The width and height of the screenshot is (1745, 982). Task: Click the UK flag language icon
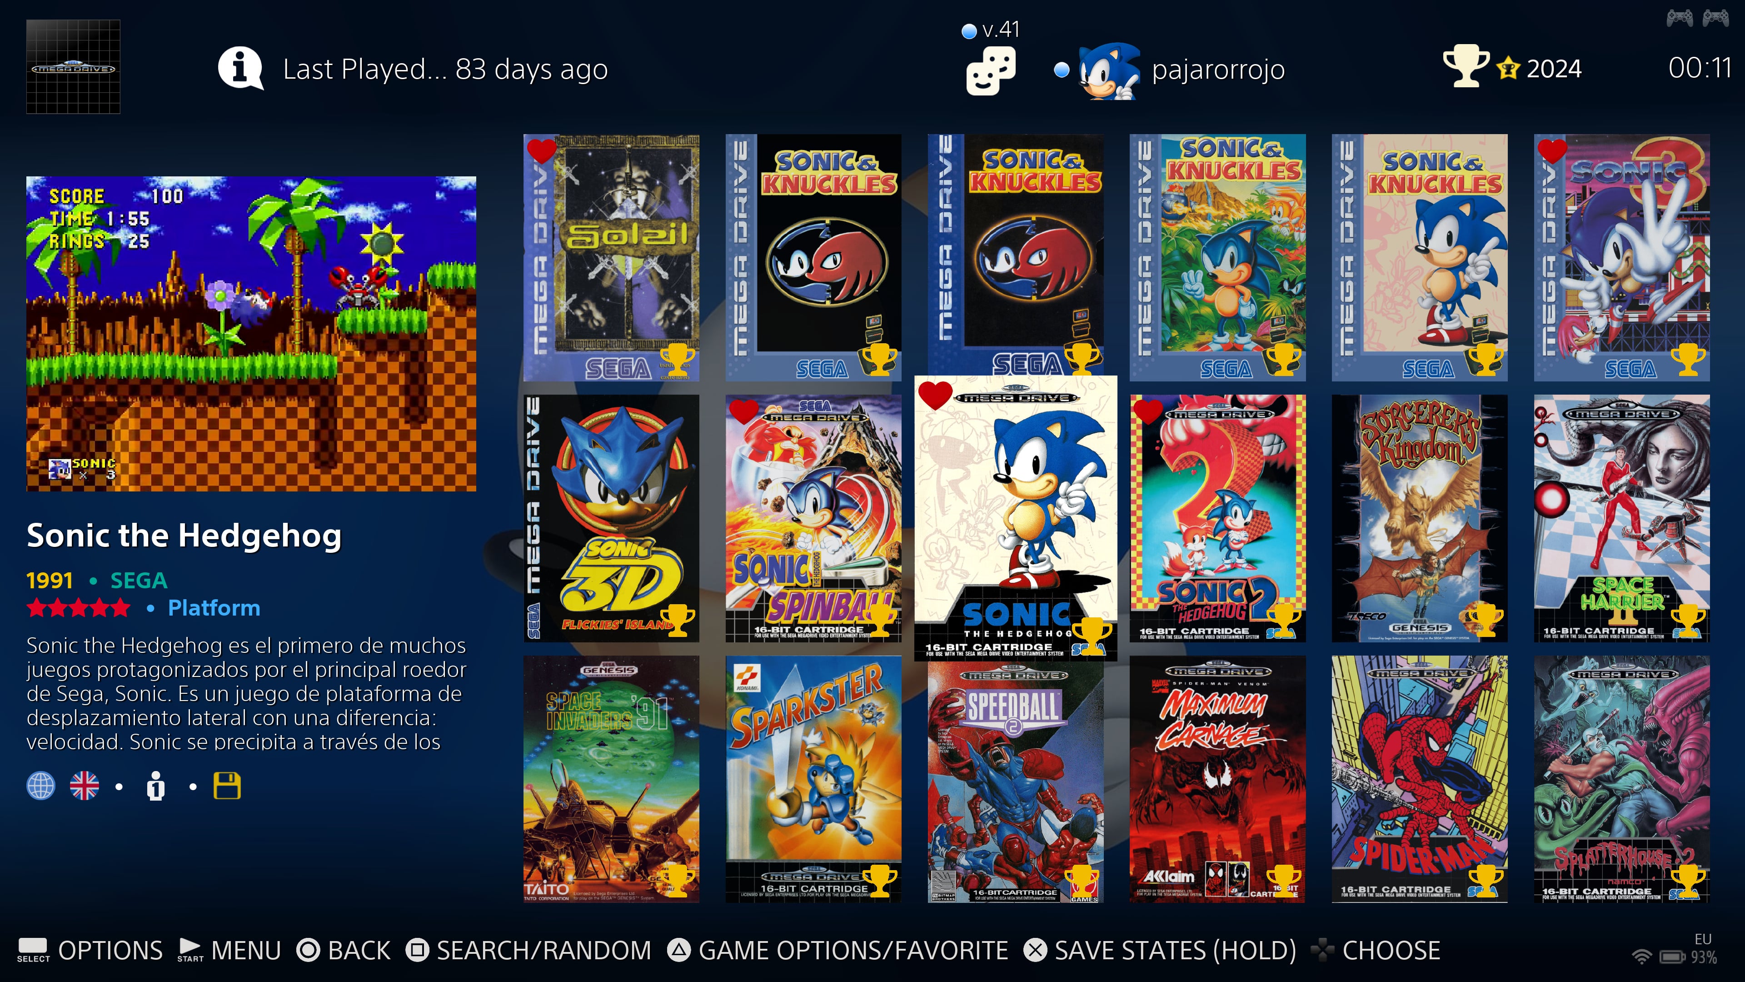85,786
